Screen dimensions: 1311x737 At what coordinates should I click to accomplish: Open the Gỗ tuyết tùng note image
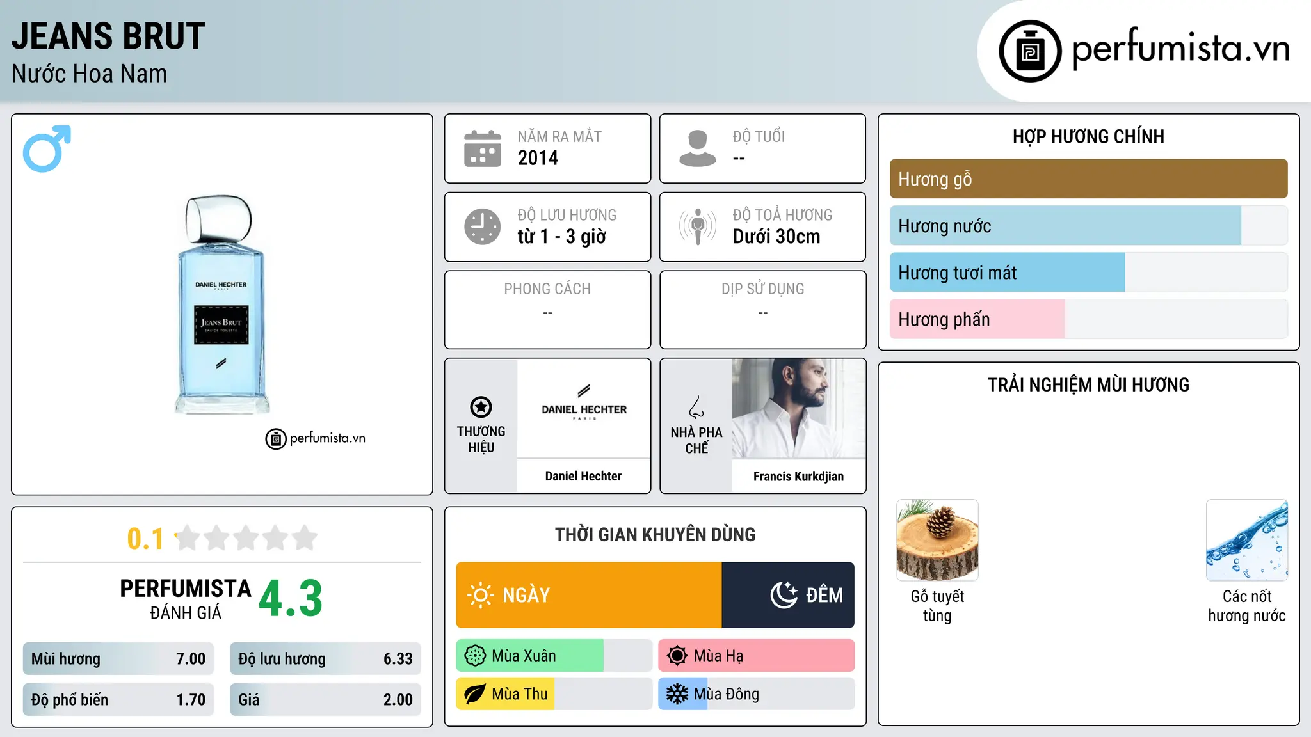[x=937, y=540]
